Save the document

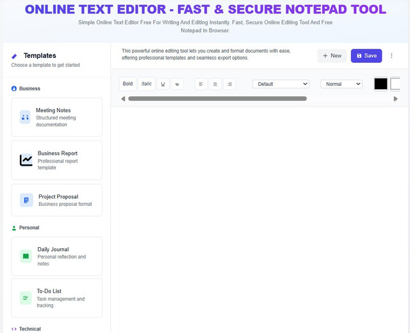point(366,56)
